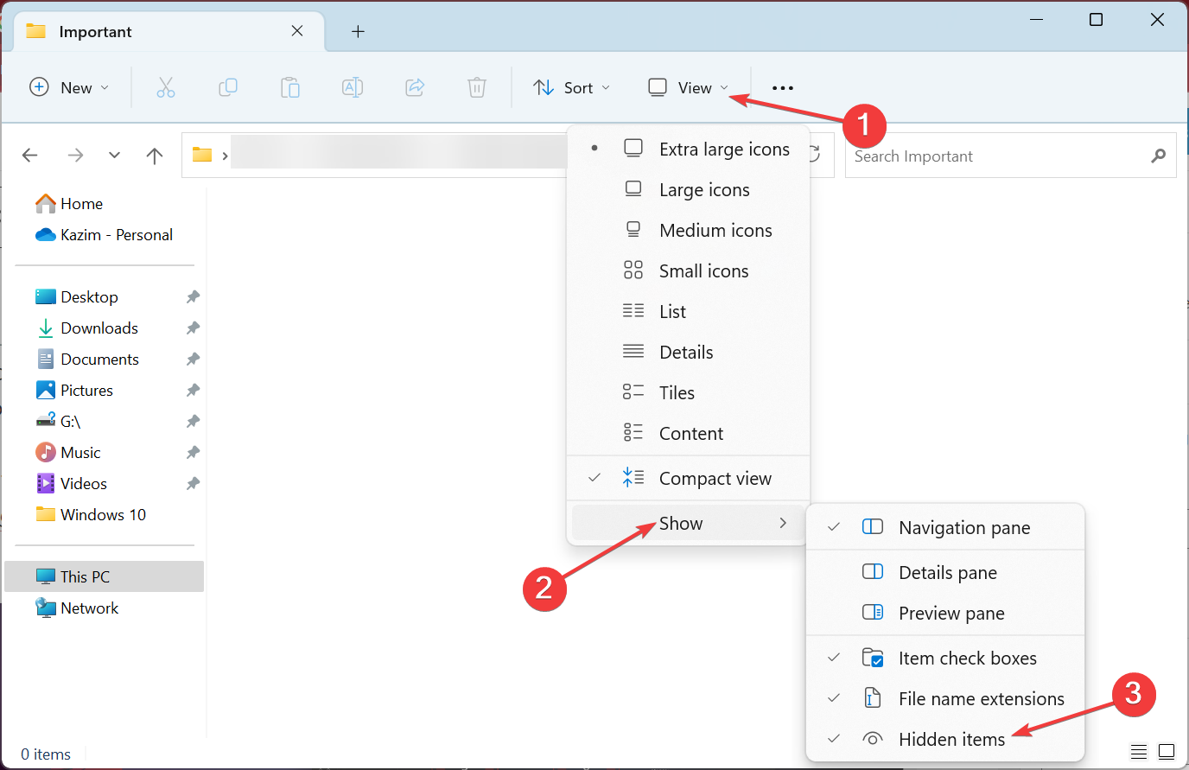Click the Share icon in toolbar
This screenshot has width=1189, height=770.
415,87
